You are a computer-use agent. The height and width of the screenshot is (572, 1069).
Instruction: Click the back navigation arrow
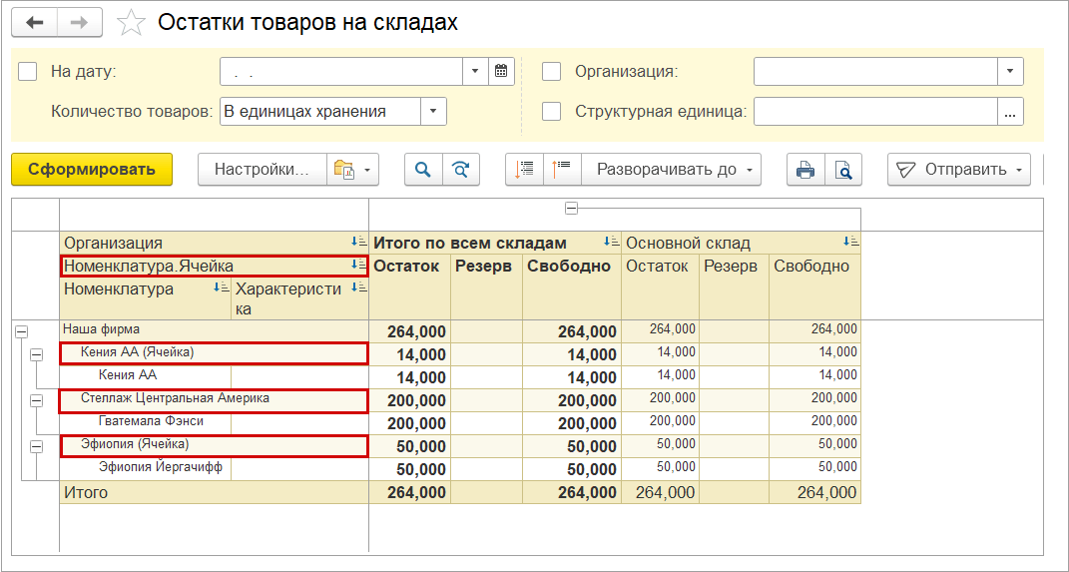pyautogui.click(x=35, y=23)
